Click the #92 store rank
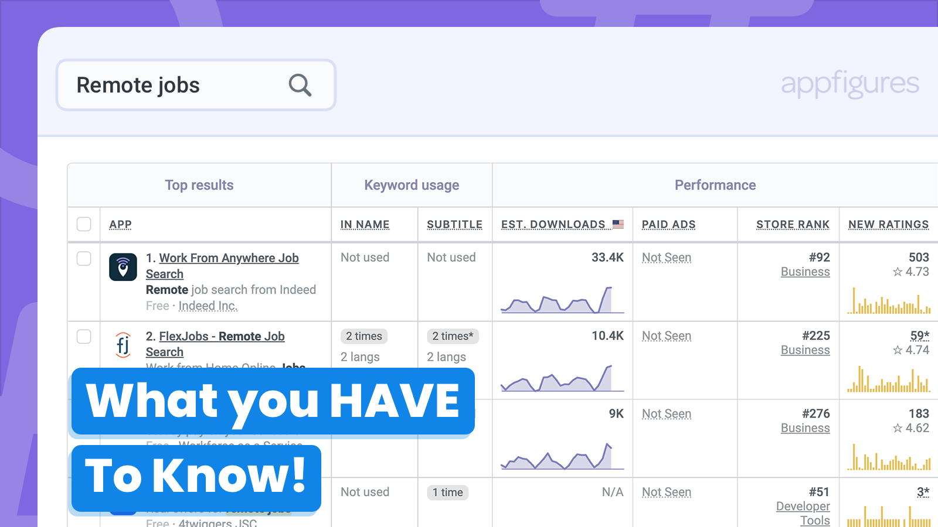Screen dimensions: 938x527 click(x=819, y=258)
